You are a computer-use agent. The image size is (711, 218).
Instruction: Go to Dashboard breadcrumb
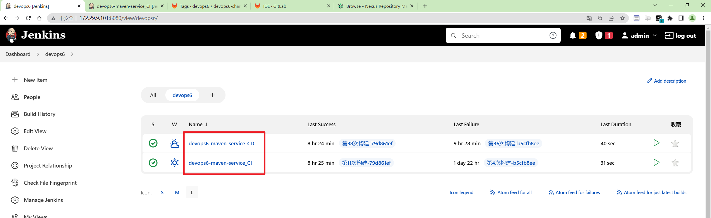coord(18,54)
